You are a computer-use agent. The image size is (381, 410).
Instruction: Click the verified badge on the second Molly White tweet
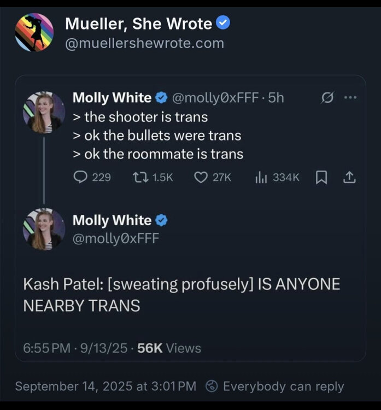(x=161, y=220)
